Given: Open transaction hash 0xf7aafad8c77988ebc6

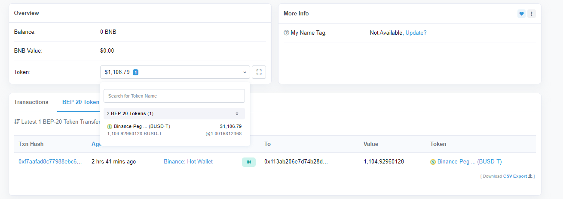Looking at the screenshot, I should (x=50, y=162).
